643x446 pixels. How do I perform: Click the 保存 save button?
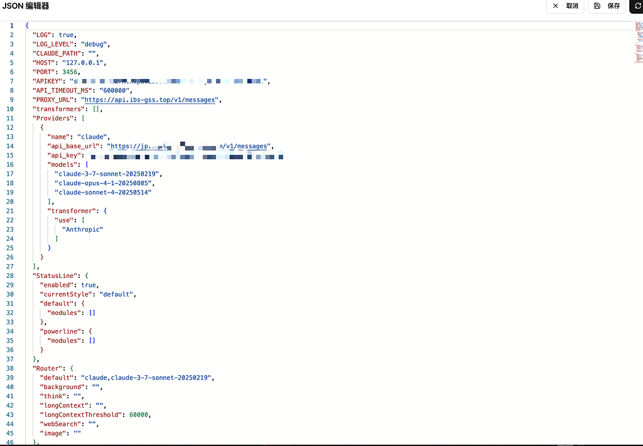click(607, 6)
